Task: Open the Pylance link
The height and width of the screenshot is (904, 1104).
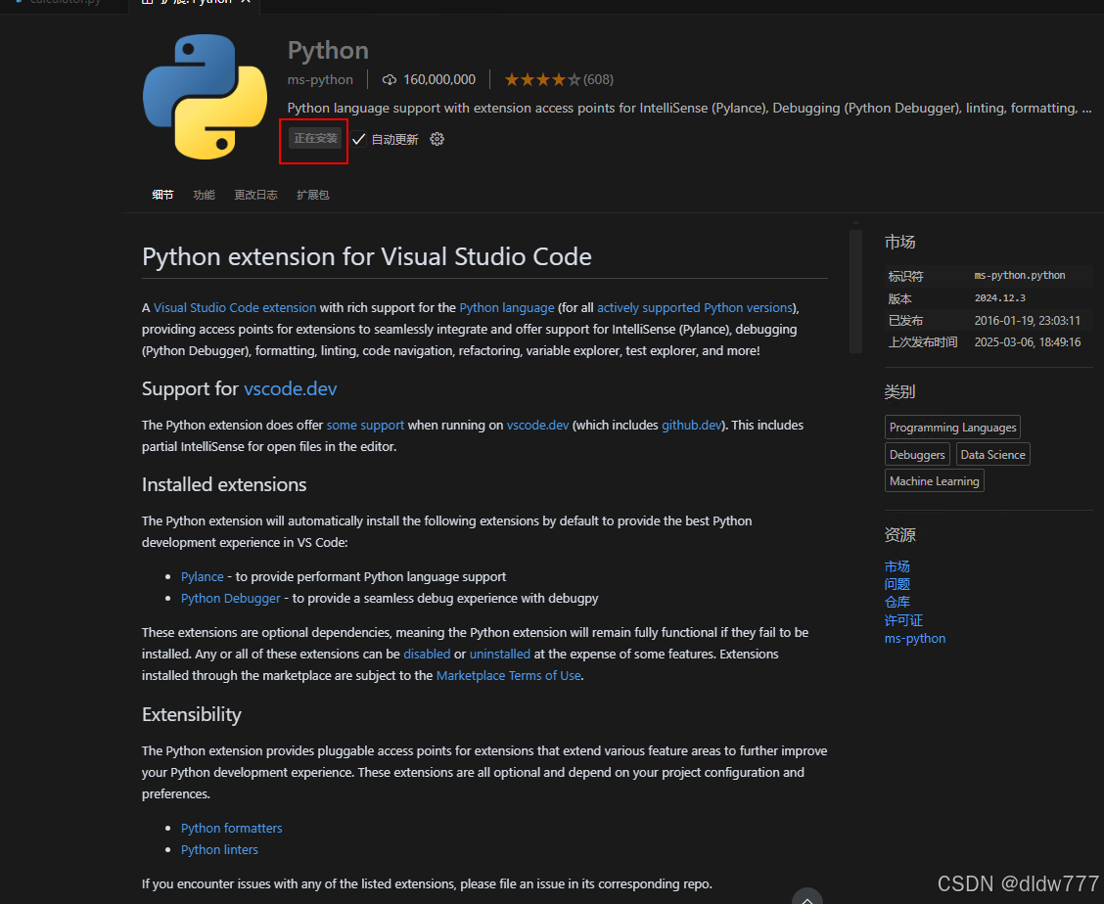Action: (202, 576)
